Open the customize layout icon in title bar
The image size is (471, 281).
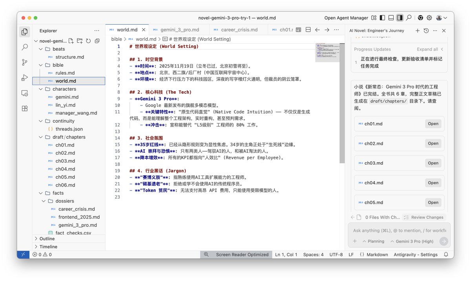click(374, 18)
